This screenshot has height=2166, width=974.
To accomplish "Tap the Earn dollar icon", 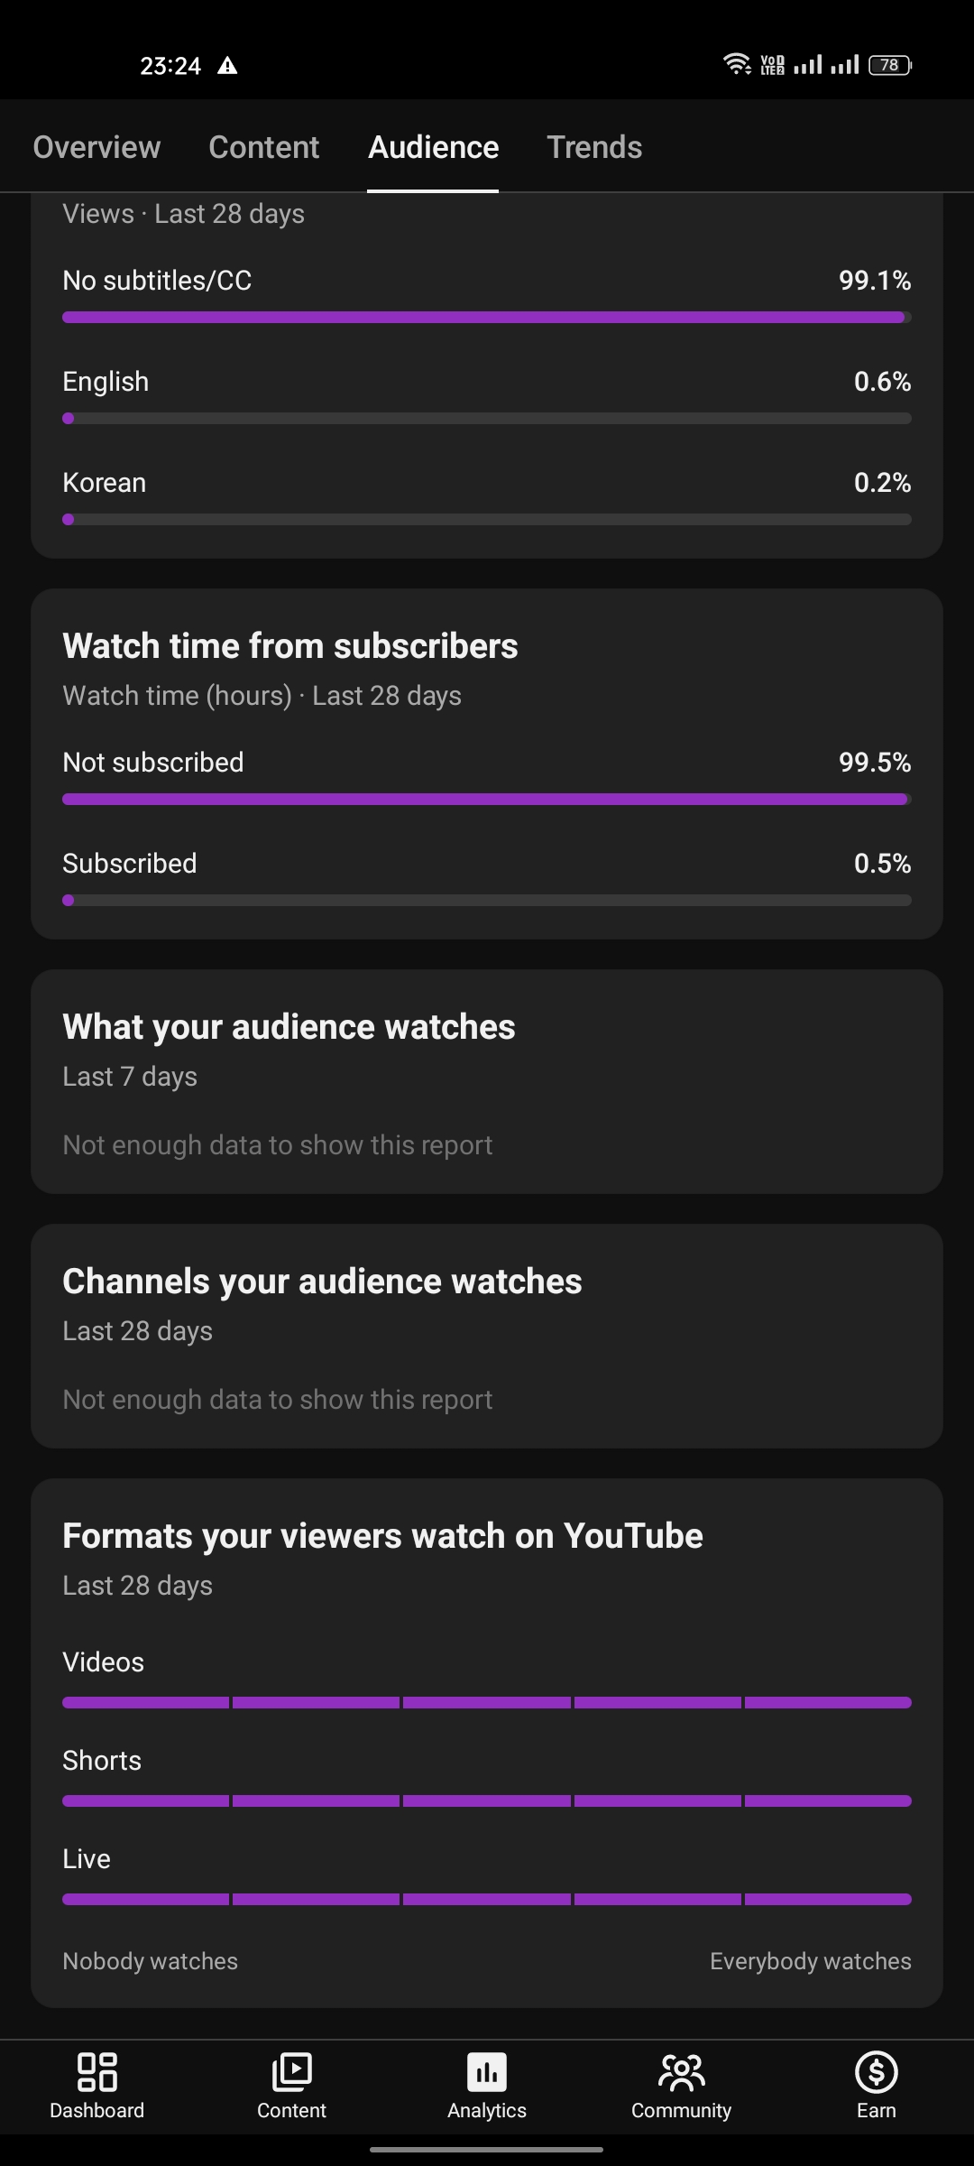I will pyautogui.click(x=877, y=2072).
